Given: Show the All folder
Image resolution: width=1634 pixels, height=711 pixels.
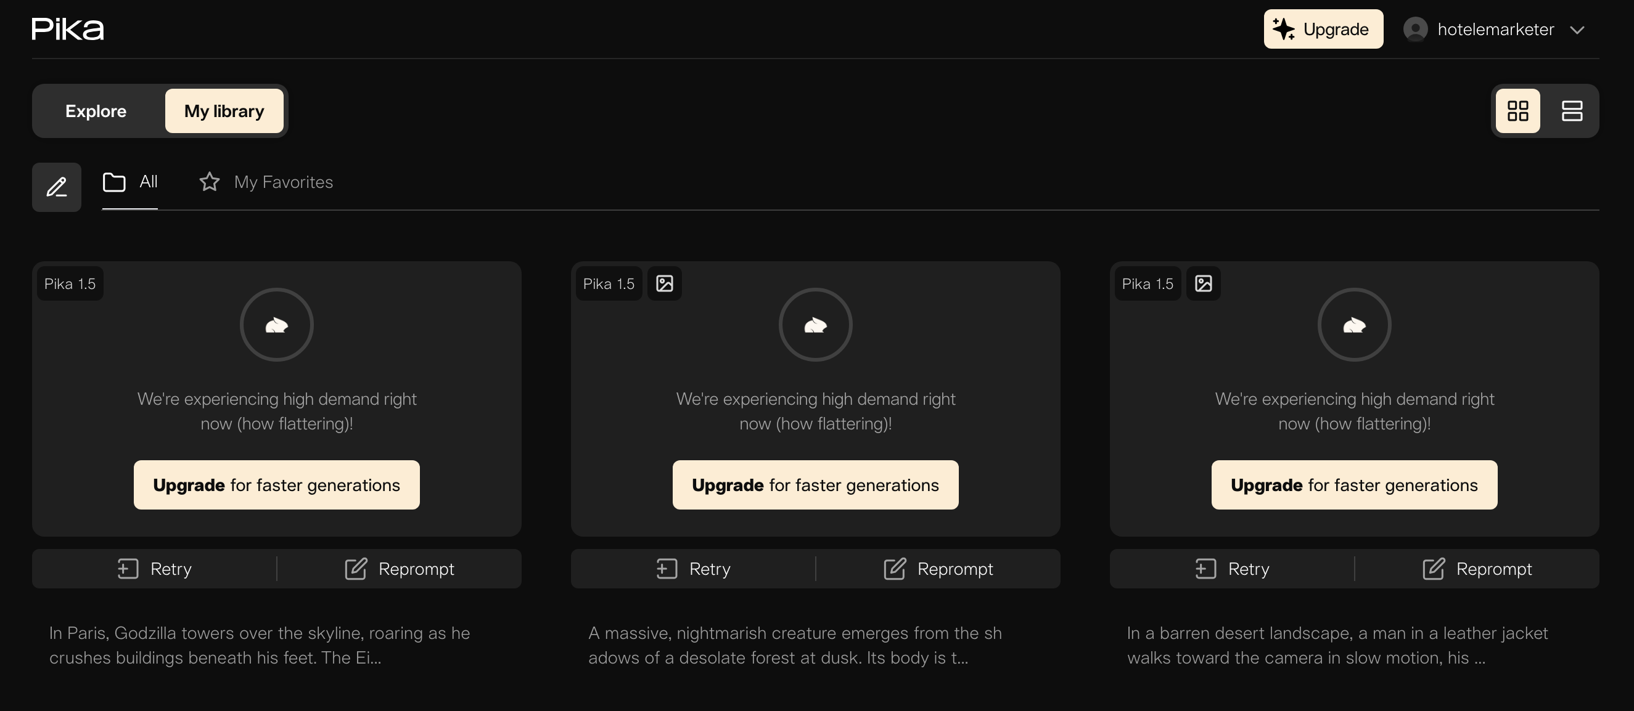Looking at the screenshot, I should [130, 182].
